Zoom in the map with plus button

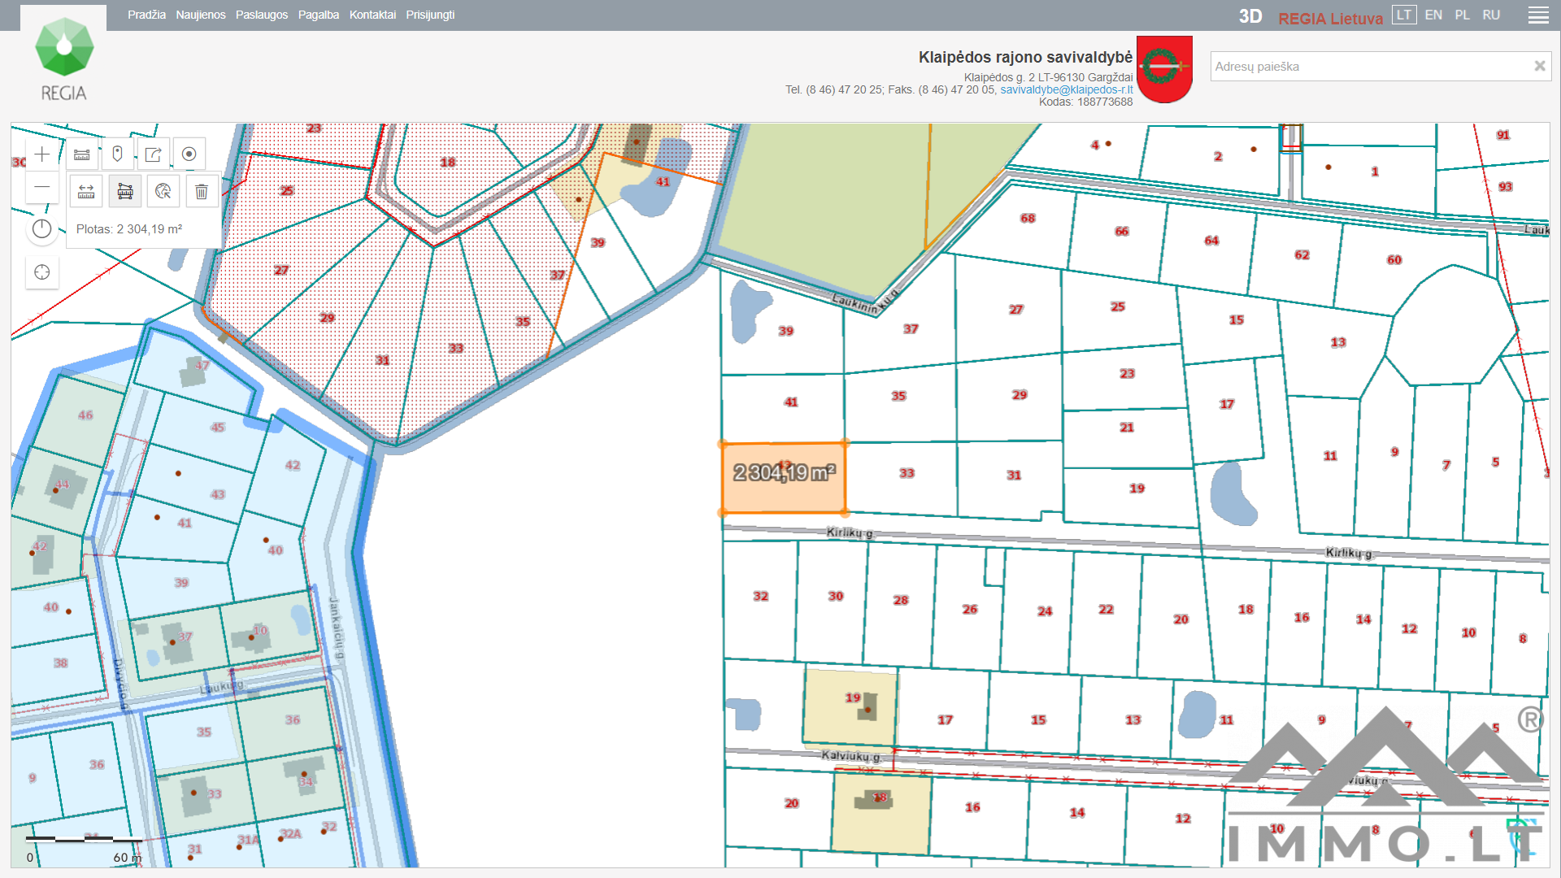point(42,154)
